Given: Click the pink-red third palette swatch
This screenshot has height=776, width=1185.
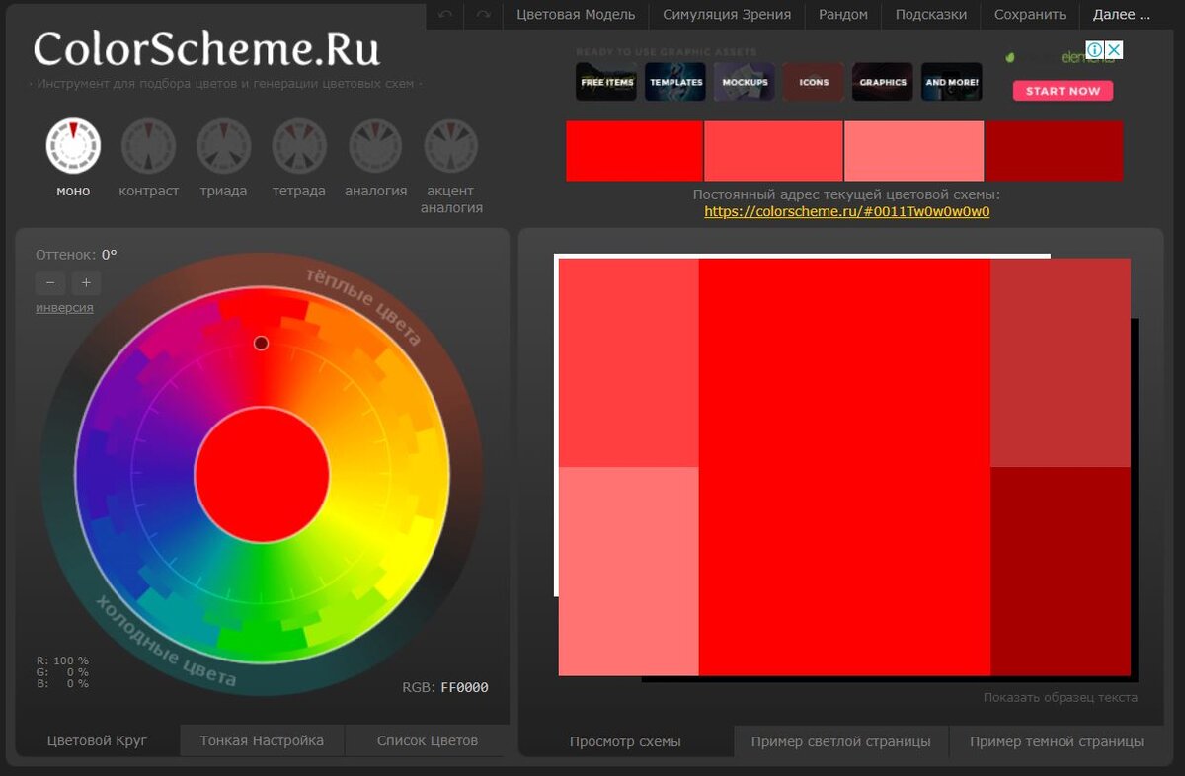Looking at the screenshot, I should (914, 151).
